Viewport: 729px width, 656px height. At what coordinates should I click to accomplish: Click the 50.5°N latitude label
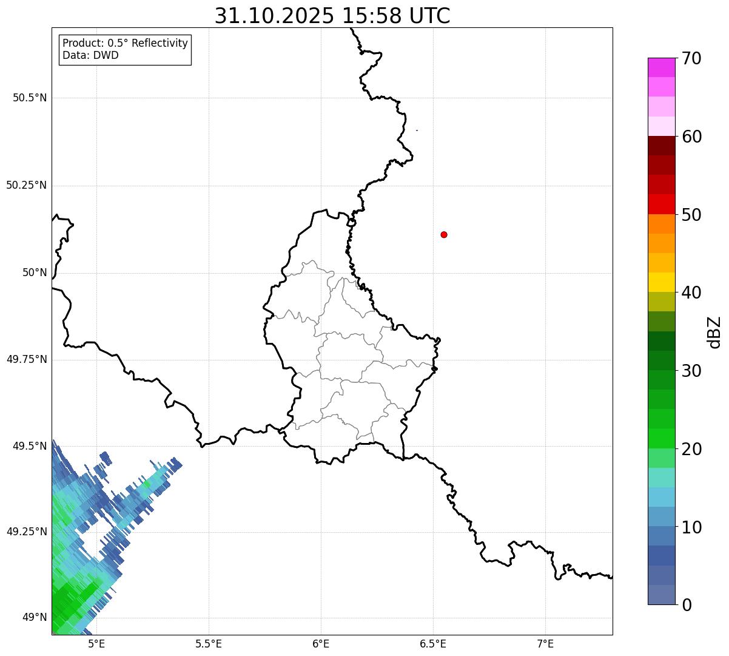click(x=30, y=98)
